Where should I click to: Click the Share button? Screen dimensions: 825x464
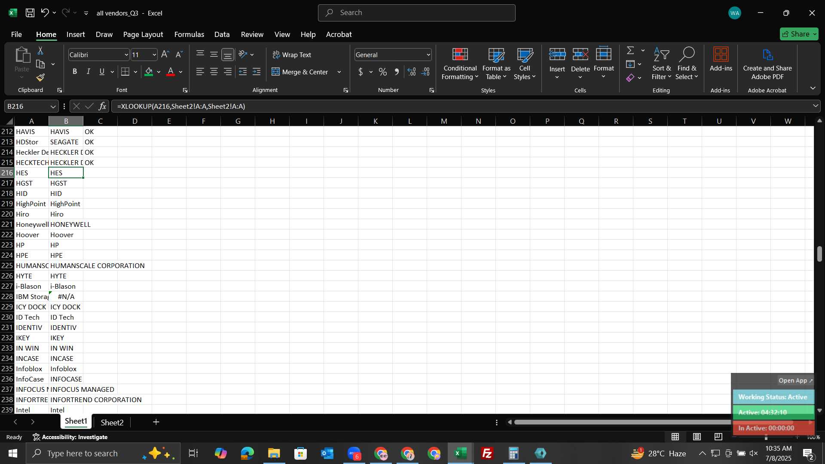(x=799, y=34)
